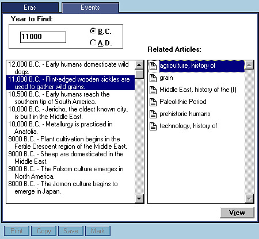The height and width of the screenshot is (239, 259).
Task: Switch to the Events tab
Action: [90, 7]
